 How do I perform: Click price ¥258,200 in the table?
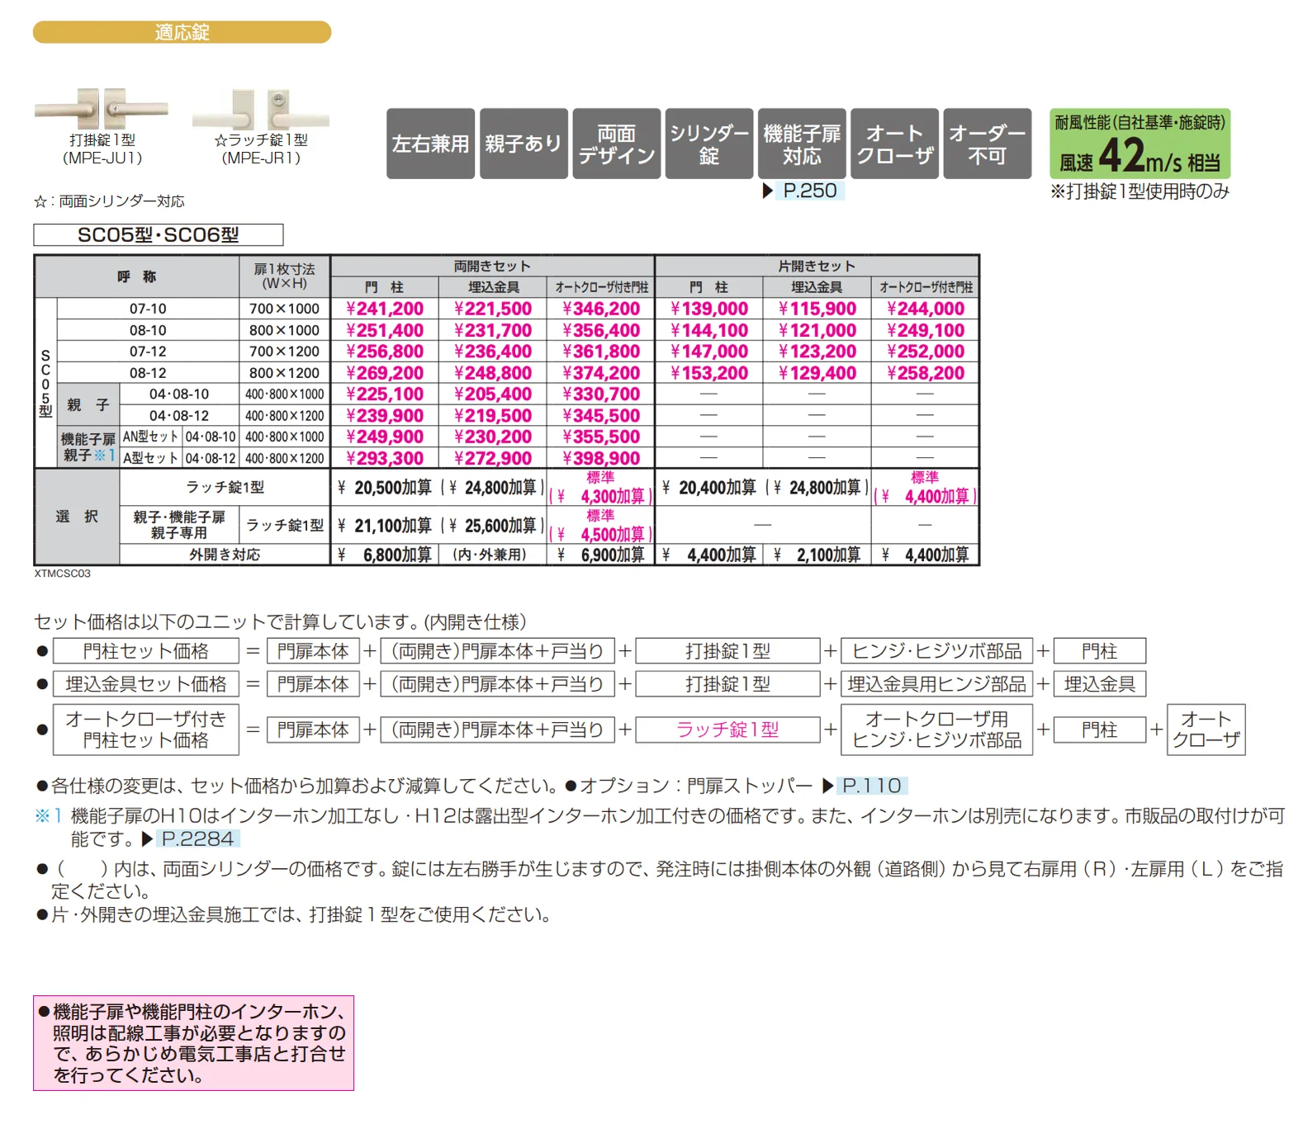coord(926,373)
